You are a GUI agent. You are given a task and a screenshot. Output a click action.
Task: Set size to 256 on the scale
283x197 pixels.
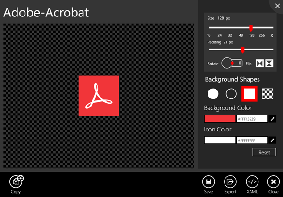pos(262,35)
